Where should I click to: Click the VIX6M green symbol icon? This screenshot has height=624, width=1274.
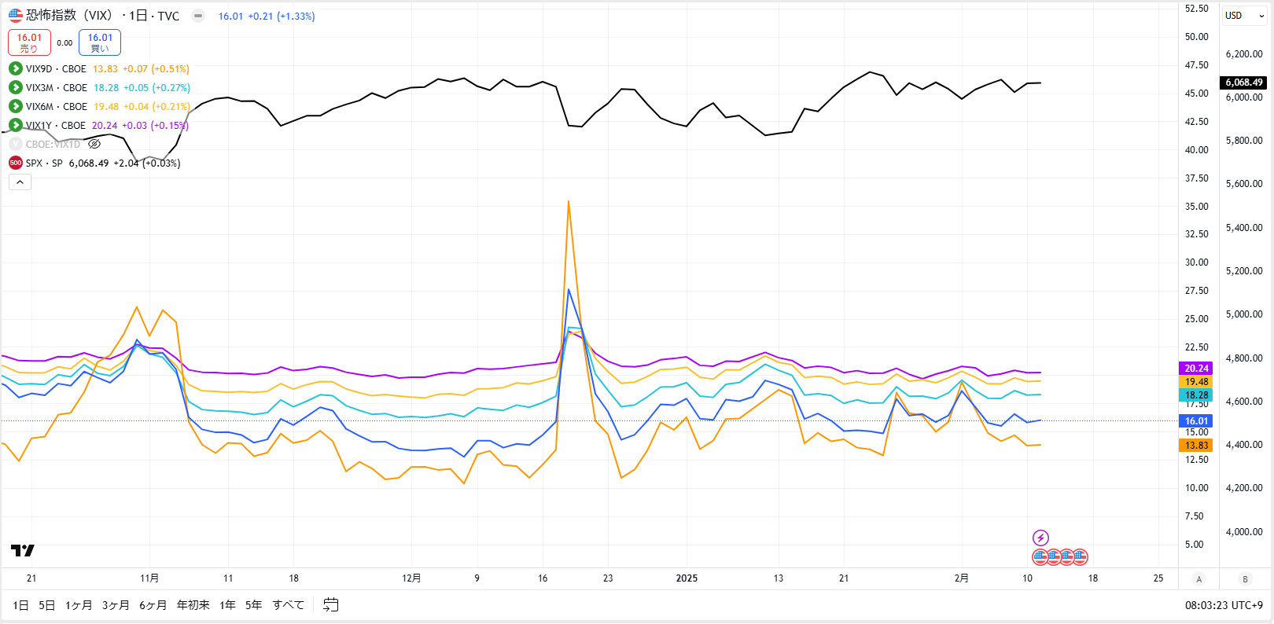(16, 107)
